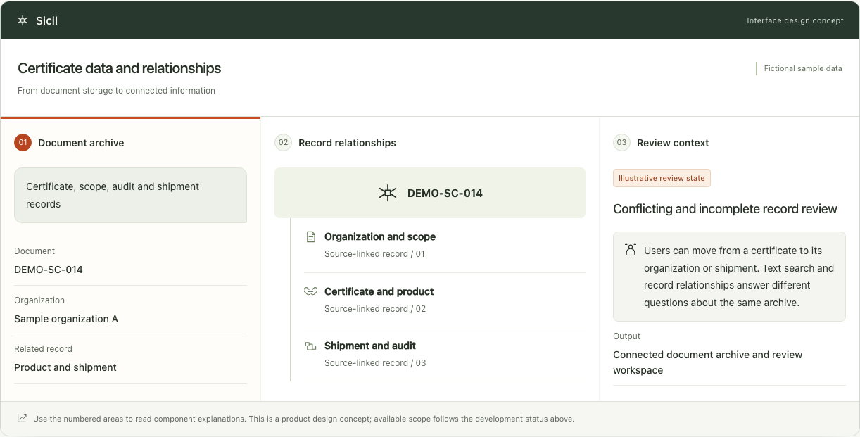
Task: Click the document icon beside Organization and scope
Action: 310,237
